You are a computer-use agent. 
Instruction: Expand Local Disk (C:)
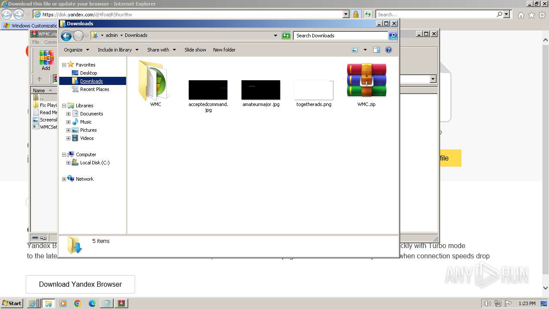pos(68,163)
